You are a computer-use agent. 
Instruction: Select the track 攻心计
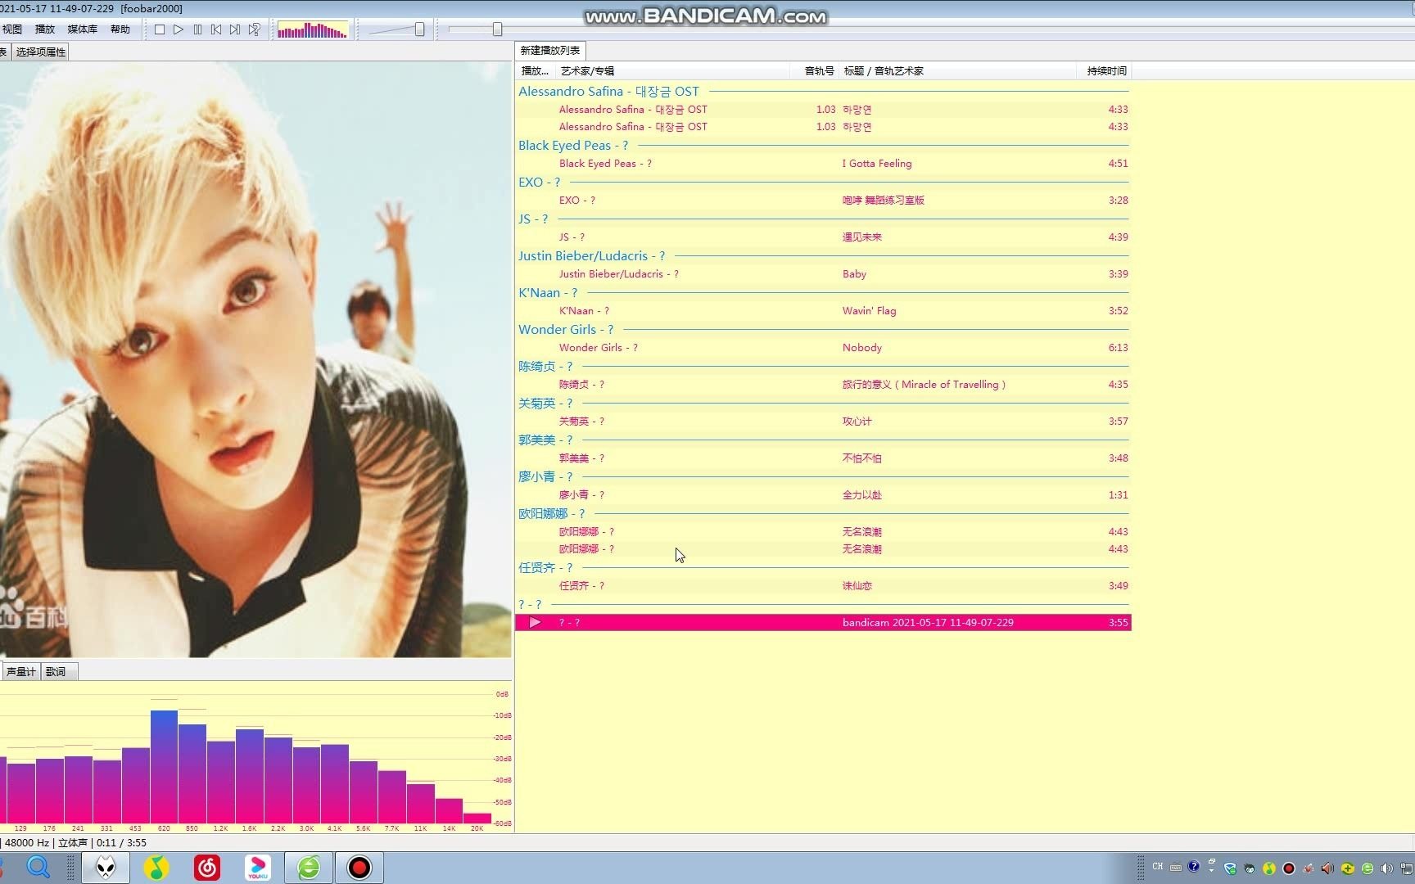point(823,422)
